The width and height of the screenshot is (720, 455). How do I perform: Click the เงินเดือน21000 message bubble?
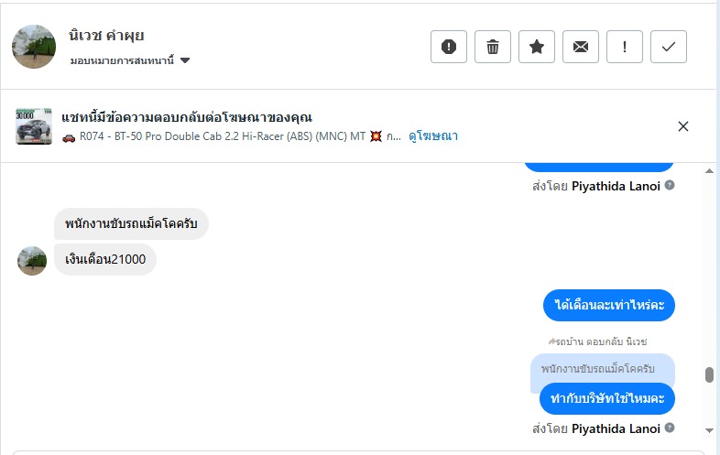point(105,260)
